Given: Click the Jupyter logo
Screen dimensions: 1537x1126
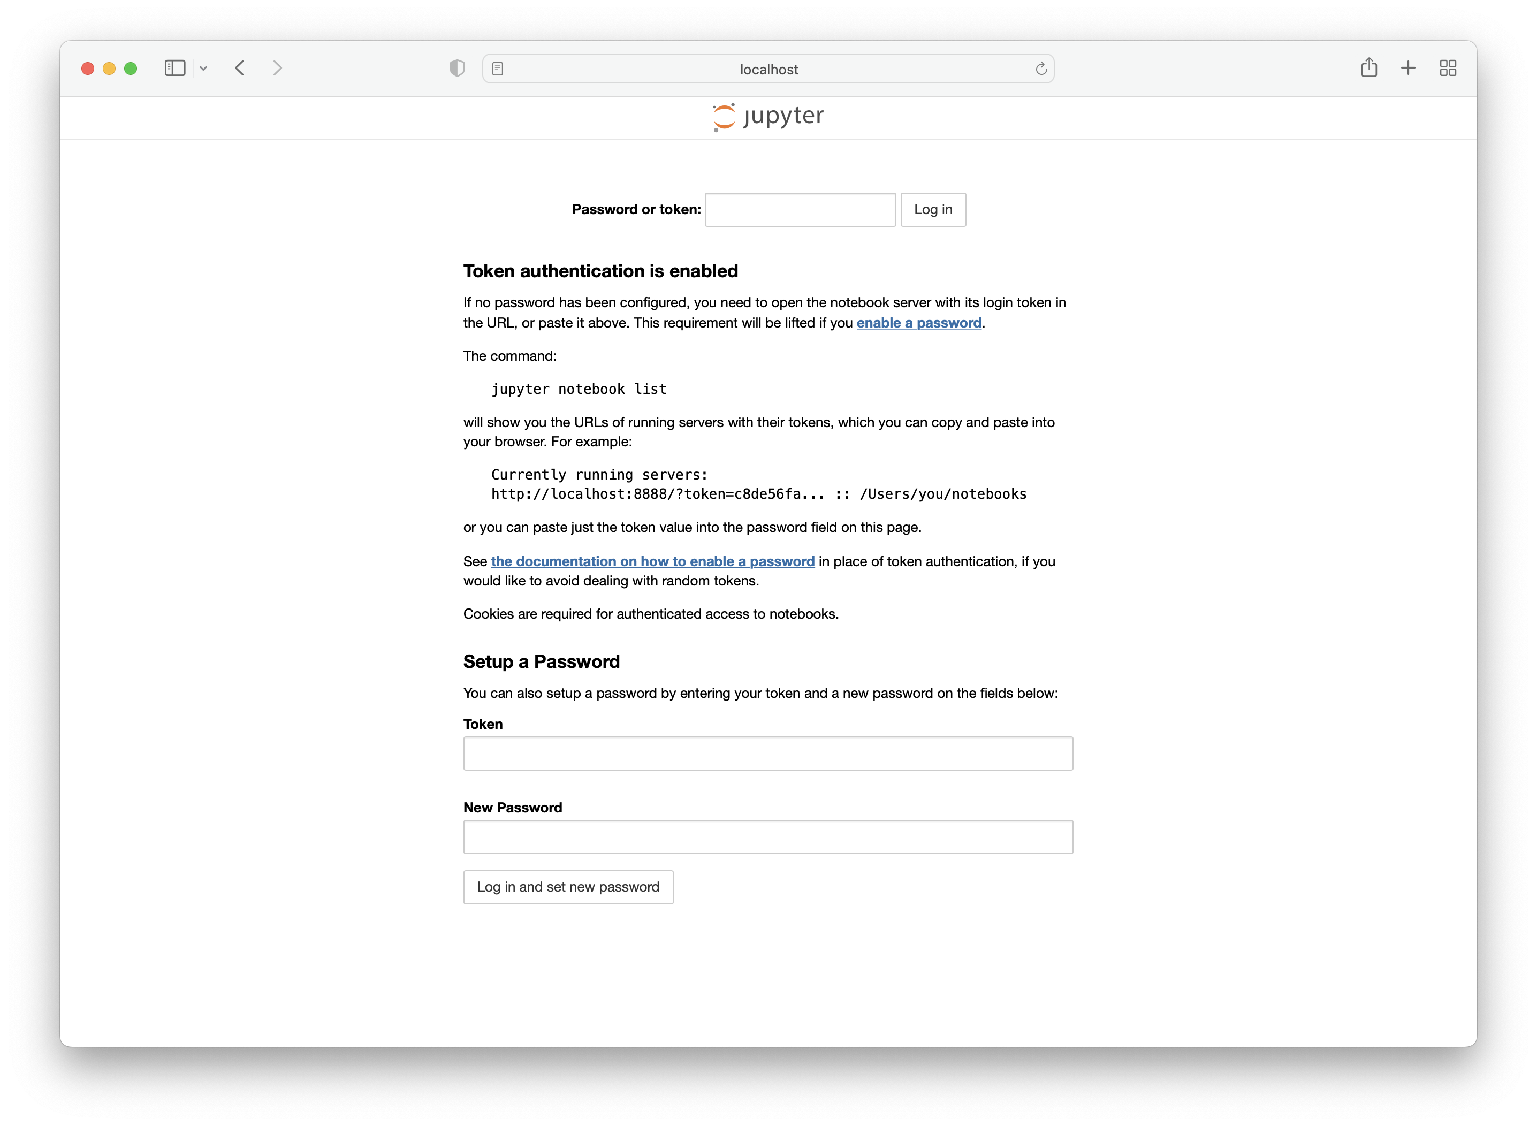Looking at the screenshot, I should tap(768, 117).
